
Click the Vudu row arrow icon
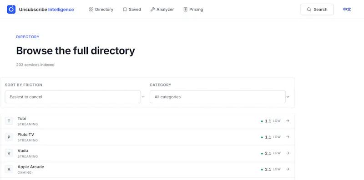pyautogui.click(x=288, y=153)
